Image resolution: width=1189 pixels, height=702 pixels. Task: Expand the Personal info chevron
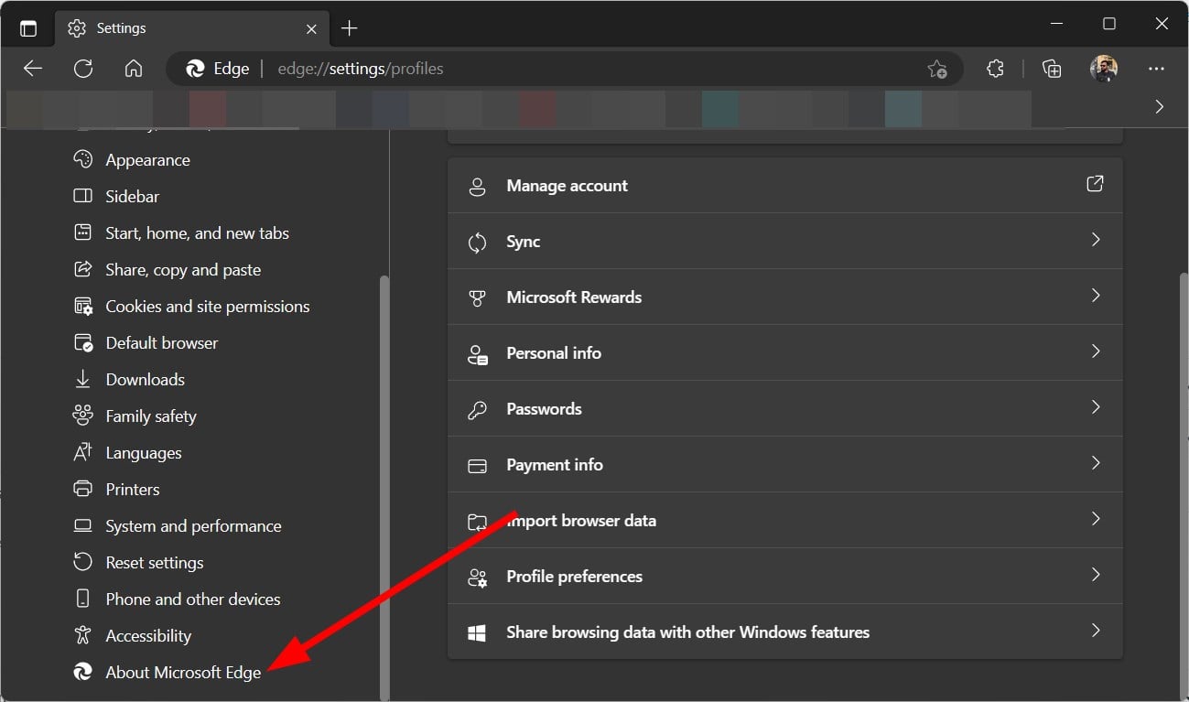tap(1095, 351)
